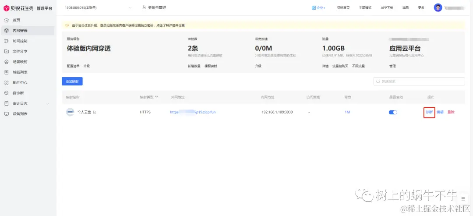The image size is (473, 216).
Task: Click 流量包购买 under 流量
Action: pos(340,66)
